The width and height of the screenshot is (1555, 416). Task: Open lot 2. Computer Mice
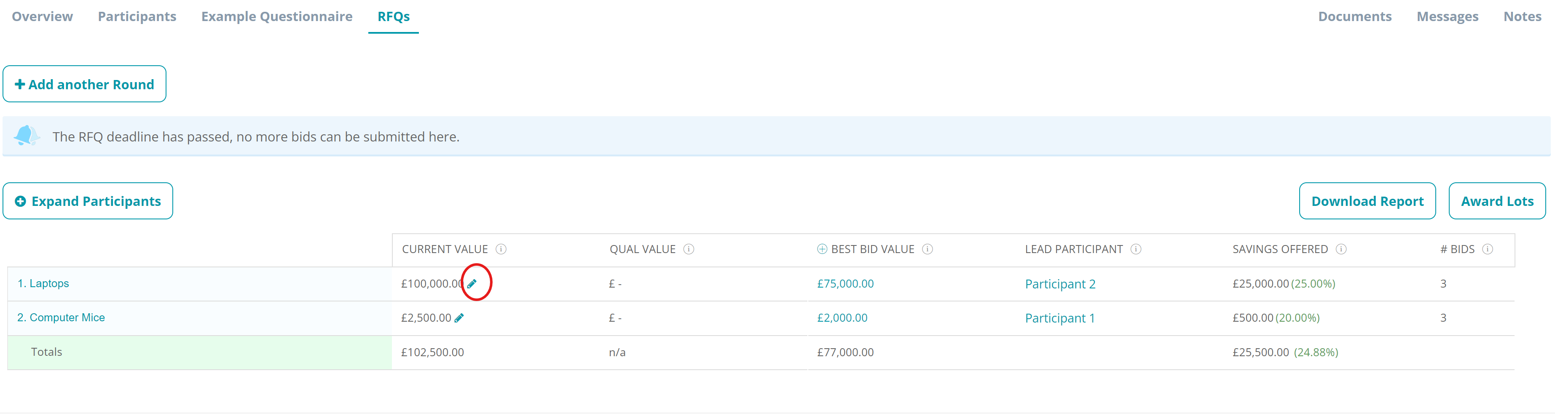61,318
